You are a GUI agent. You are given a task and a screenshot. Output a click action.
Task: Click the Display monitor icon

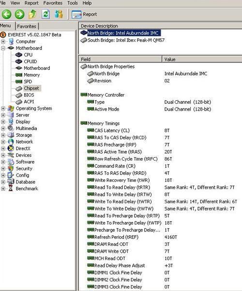[11, 122]
